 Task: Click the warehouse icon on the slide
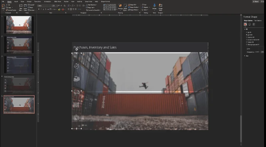(x=76, y=117)
